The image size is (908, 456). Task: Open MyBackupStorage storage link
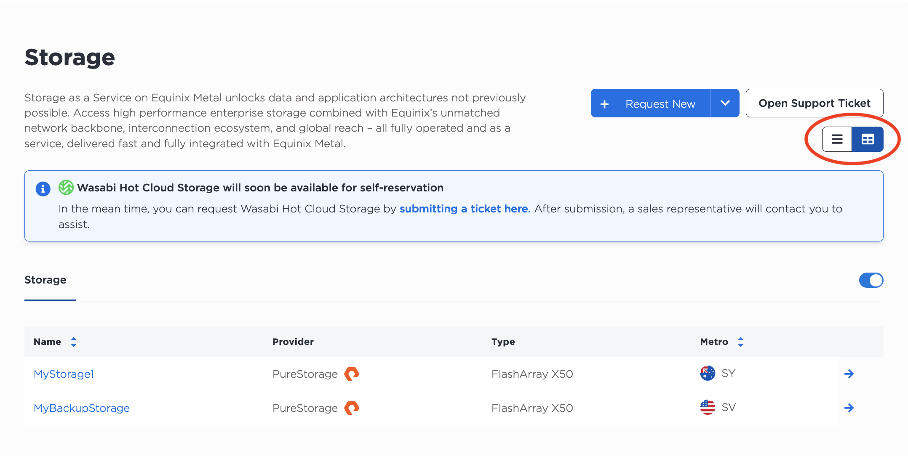point(82,408)
